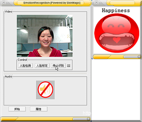
Task: Click the red Happiness emoticon image
Action: tap(117, 33)
